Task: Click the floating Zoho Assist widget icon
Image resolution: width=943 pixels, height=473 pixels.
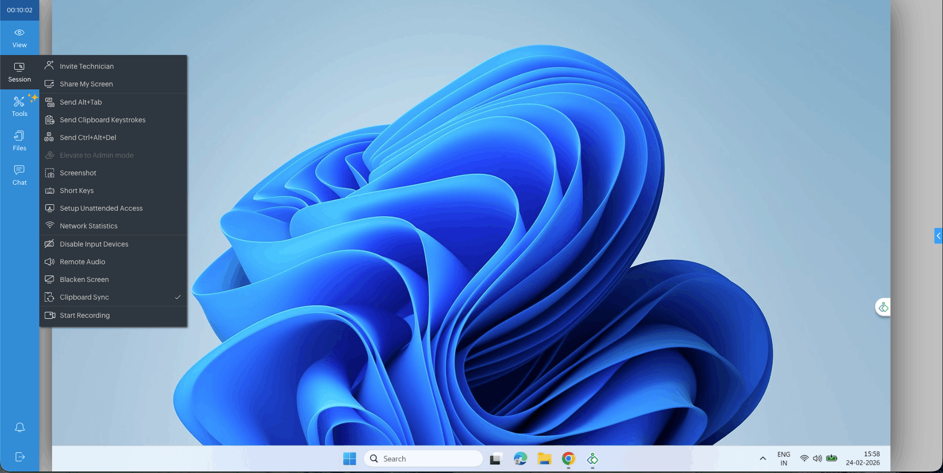Action: (x=883, y=307)
